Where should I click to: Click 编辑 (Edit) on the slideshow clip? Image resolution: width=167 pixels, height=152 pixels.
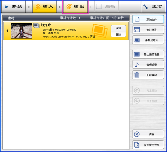(118, 28)
